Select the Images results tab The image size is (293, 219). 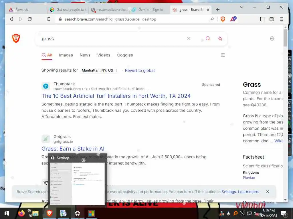point(66,55)
